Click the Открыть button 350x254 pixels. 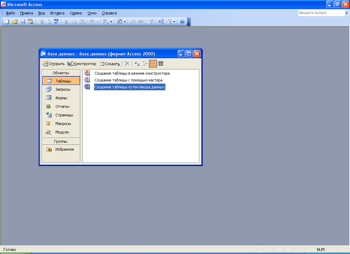click(x=54, y=64)
